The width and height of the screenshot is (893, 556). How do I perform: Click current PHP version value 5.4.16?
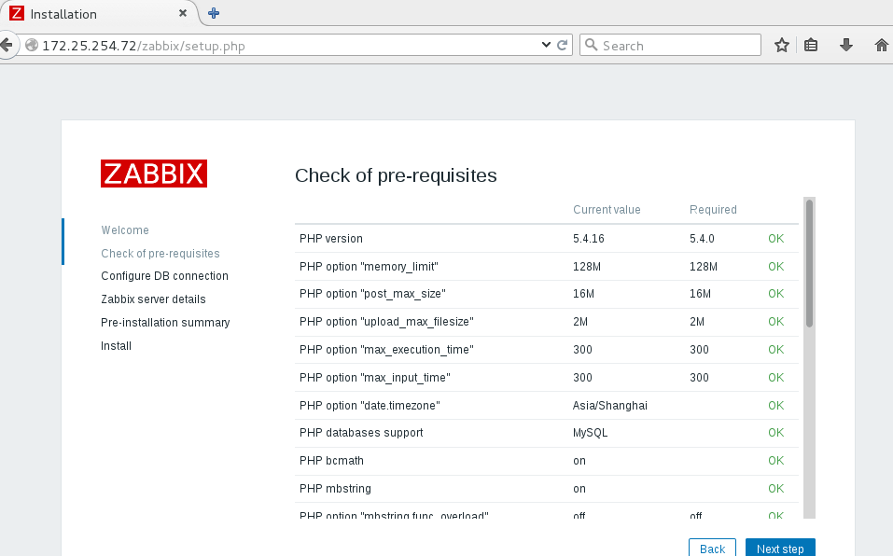pos(588,239)
